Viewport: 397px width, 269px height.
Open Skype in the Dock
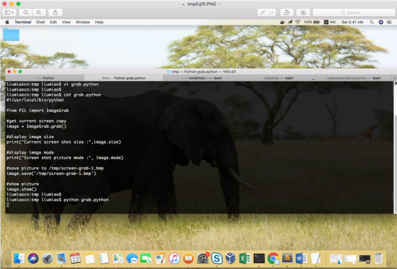pos(217,258)
